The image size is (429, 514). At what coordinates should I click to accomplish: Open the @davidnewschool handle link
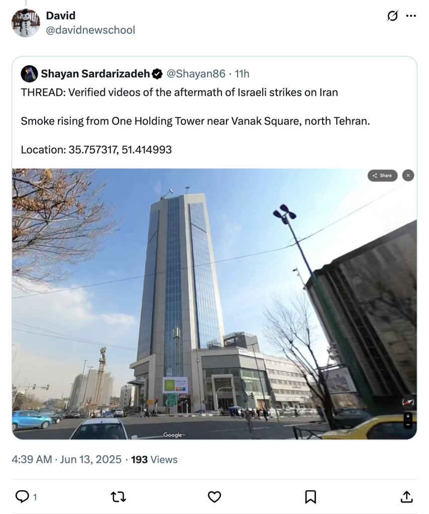click(90, 30)
